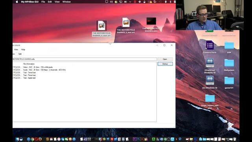
Task: Open the View menu inside the MP4Box window
Action: [16, 50]
